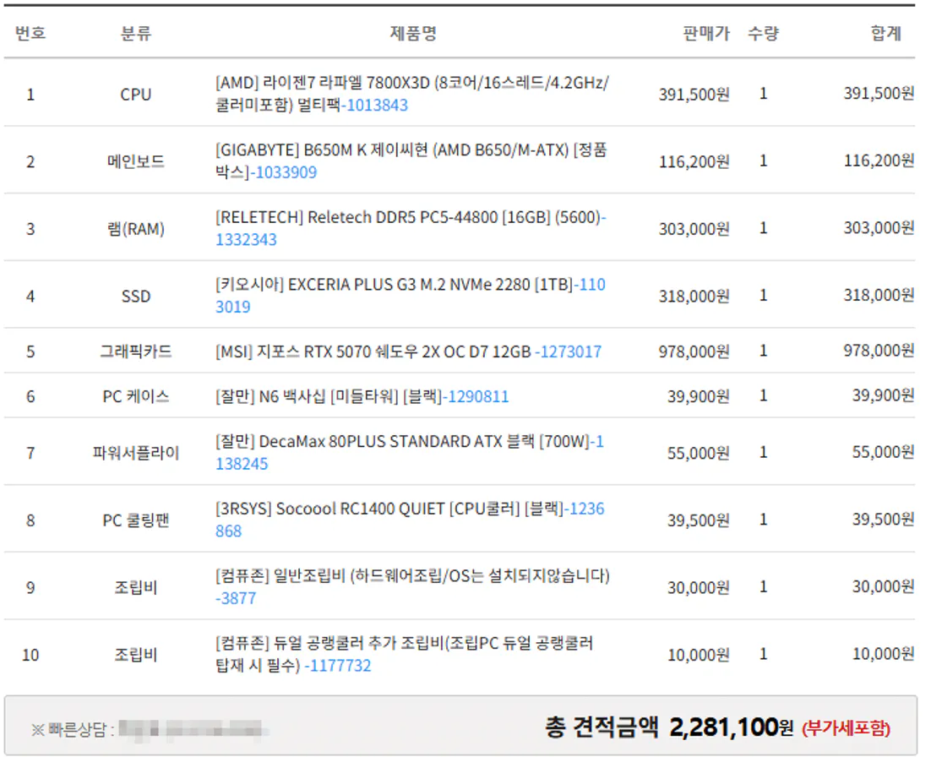The image size is (931, 757).
Task: Click the 메인보드 category cell
Action: pyautogui.click(x=135, y=161)
